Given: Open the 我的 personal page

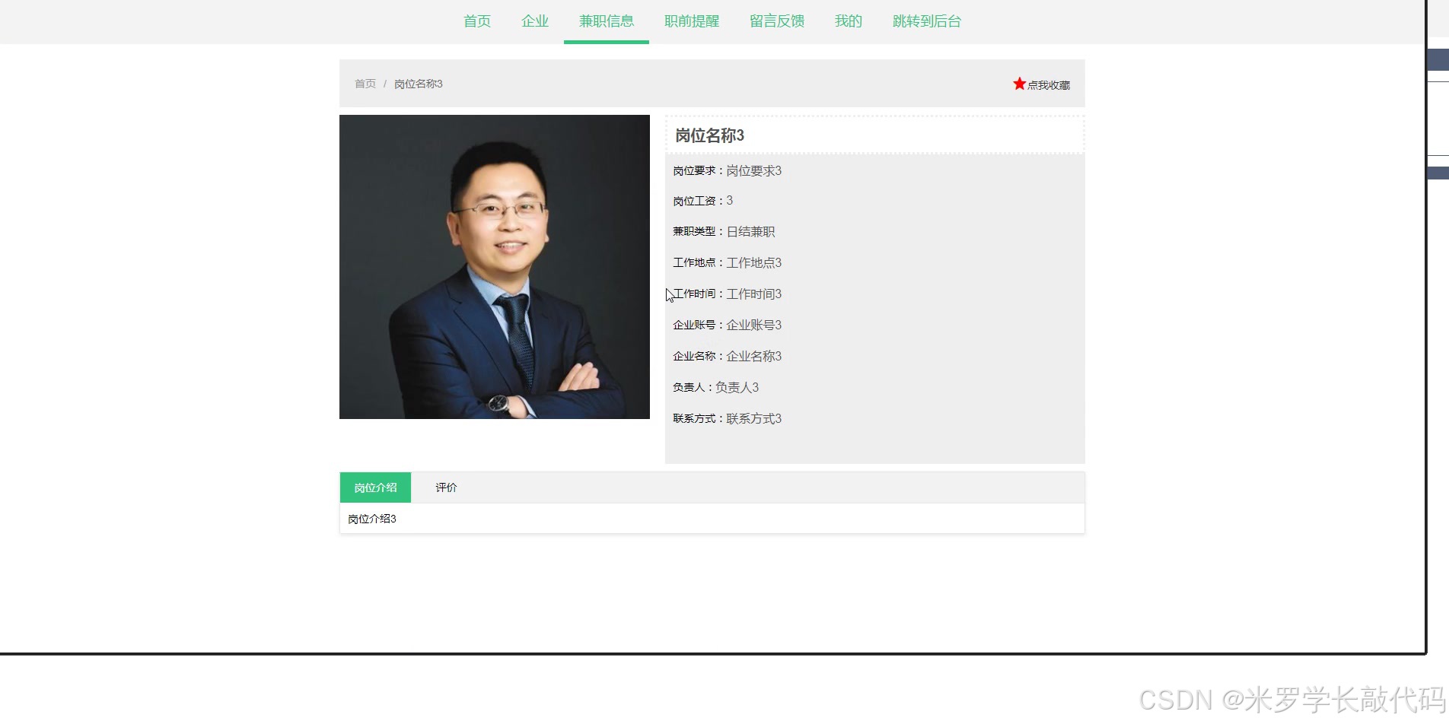Looking at the screenshot, I should (x=847, y=21).
